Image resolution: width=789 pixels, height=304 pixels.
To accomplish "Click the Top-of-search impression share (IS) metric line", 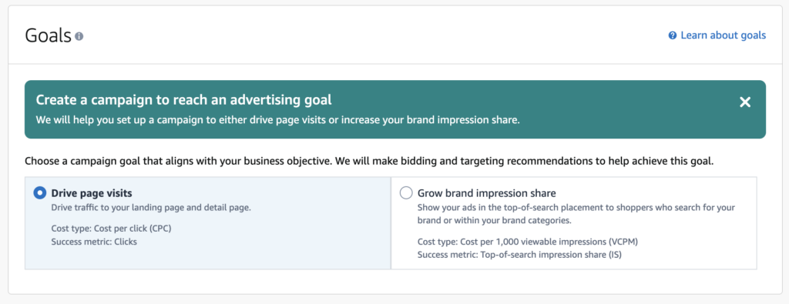I will 519,255.
